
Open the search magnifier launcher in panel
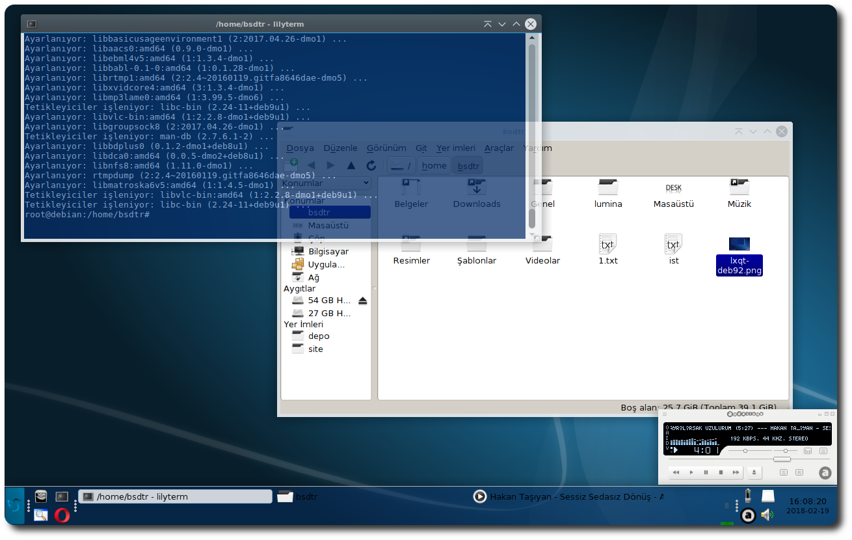click(x=41, y=515)
